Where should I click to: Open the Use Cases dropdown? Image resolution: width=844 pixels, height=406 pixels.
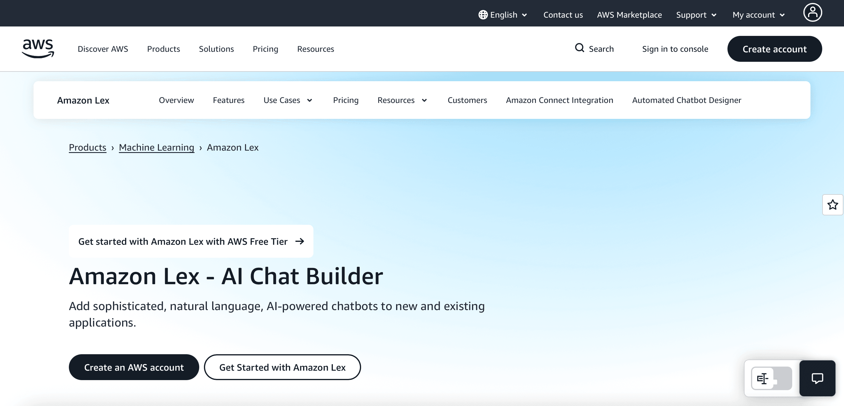[288, 100]
